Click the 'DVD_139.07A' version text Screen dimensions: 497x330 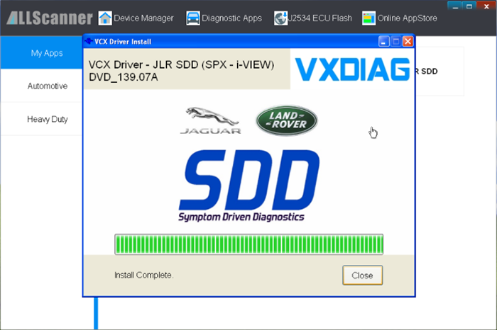(x=124, y=77)
